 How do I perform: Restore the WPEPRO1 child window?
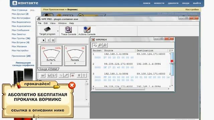pyautogui.click(x=162, y=39)
